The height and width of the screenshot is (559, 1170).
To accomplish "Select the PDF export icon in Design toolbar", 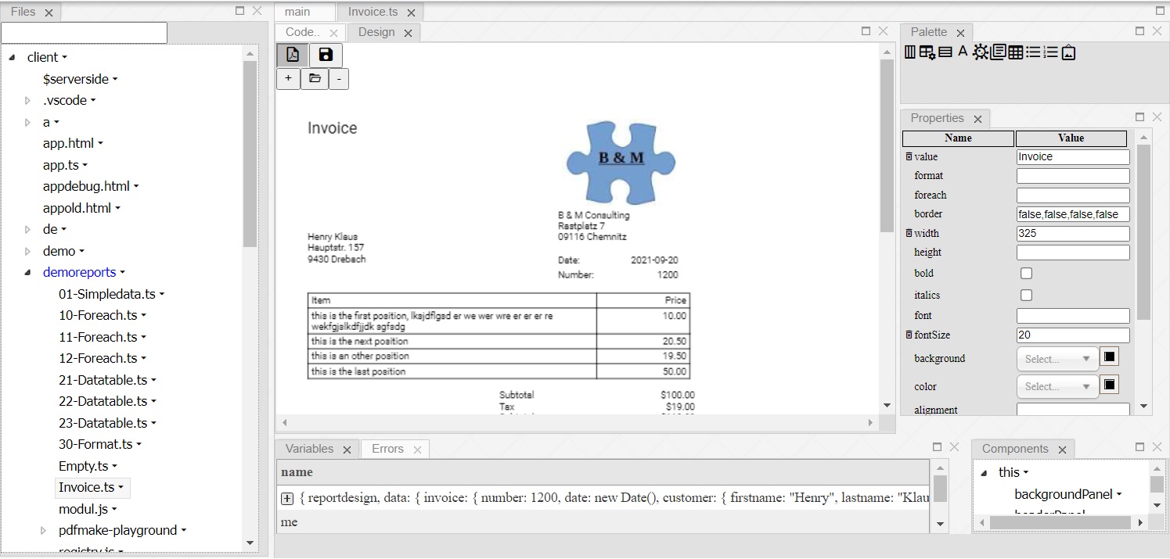I will click(x=292, y=55).
